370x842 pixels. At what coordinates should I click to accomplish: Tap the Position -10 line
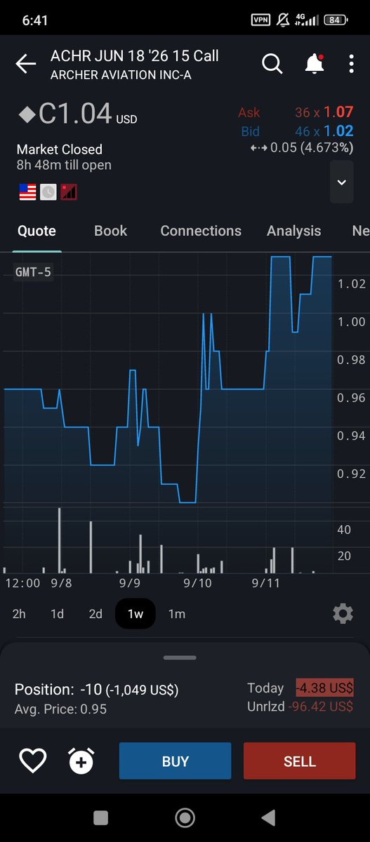(x=97, y=690)
